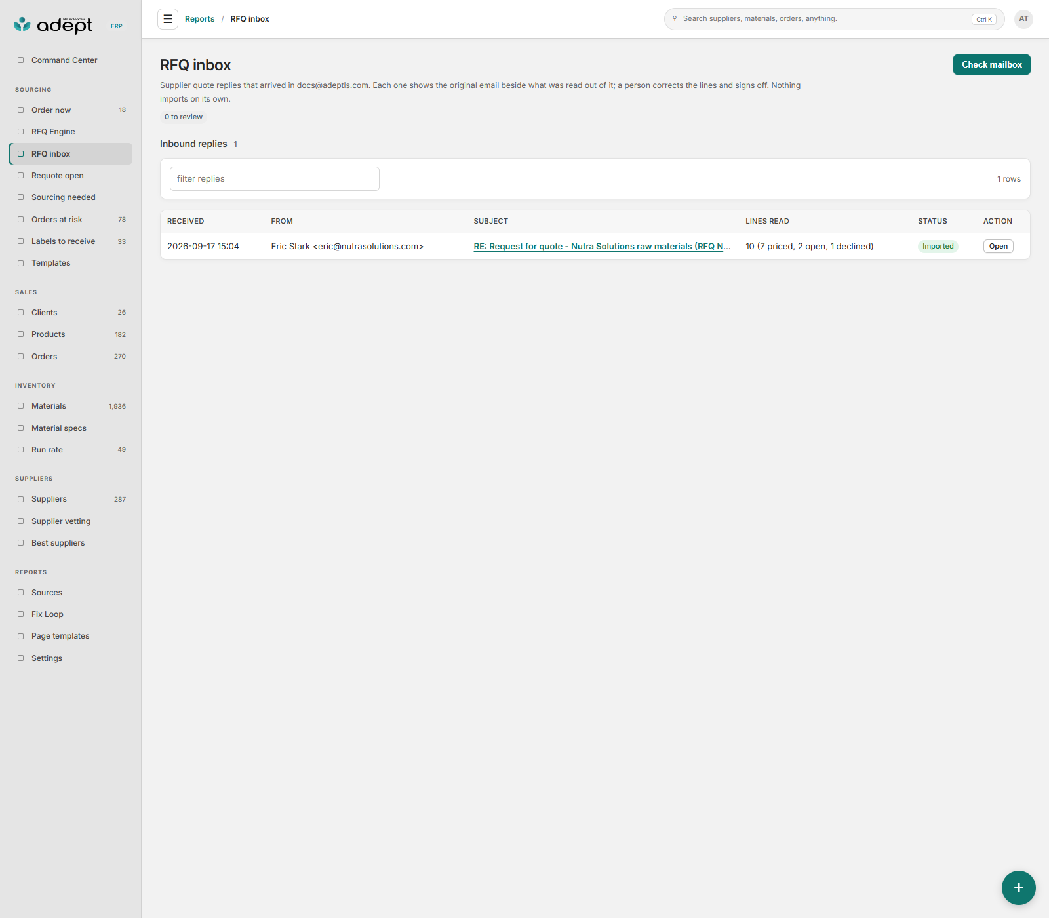1049x918 pixels.
Task: Click the Reports breadcrumb link
Action: point(199,19)
